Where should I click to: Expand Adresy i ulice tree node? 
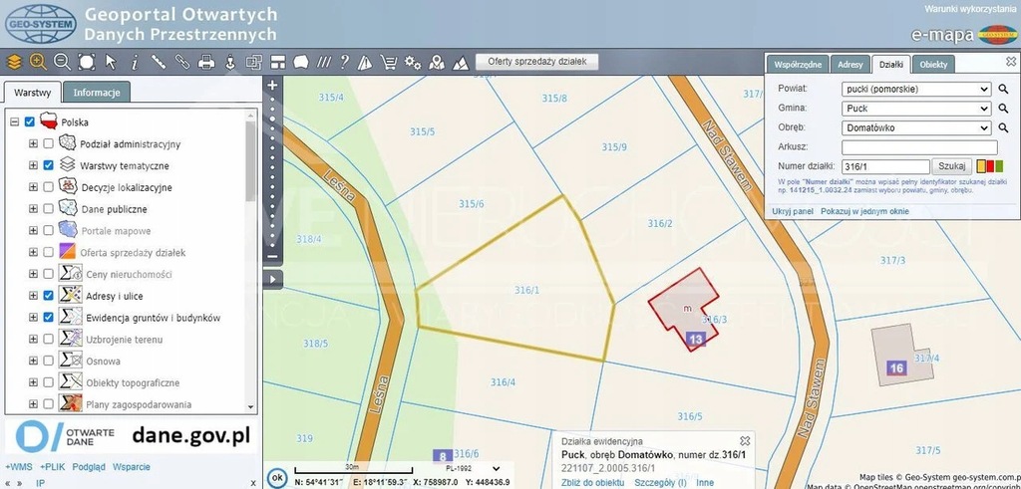pyautogui.click(x=33, y=295)
